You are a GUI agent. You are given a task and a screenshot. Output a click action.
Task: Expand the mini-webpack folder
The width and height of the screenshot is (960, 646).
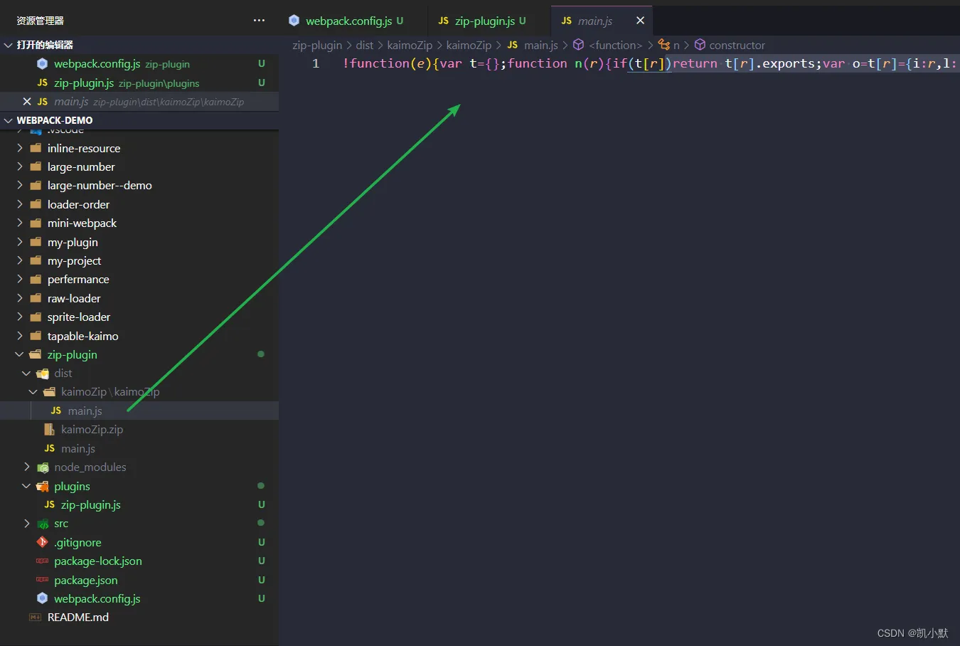[x=20, y=223]
